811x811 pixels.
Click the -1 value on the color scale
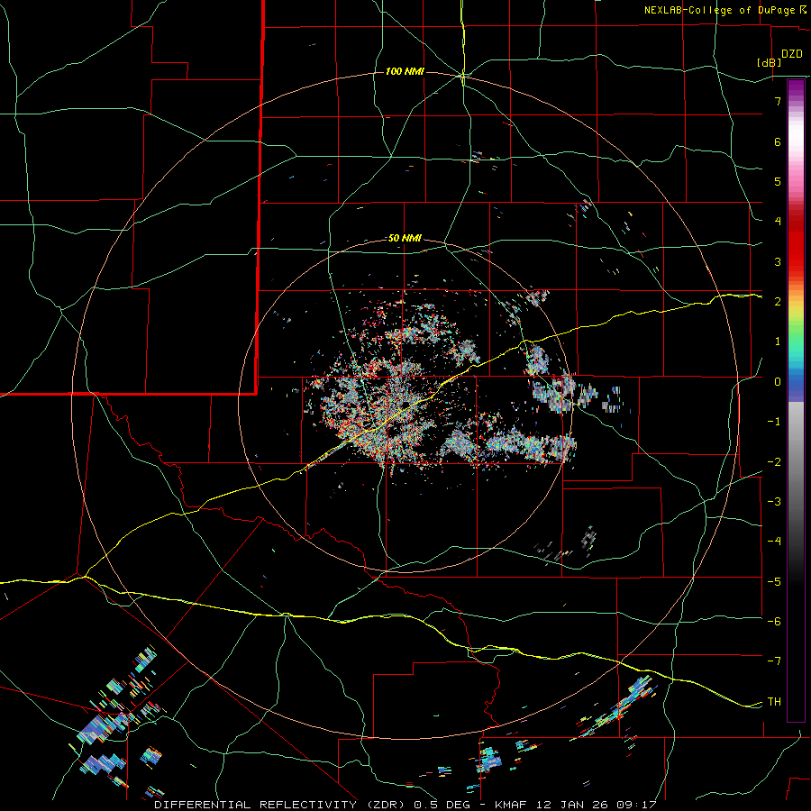pyautogui.click(x=774, y=422)
